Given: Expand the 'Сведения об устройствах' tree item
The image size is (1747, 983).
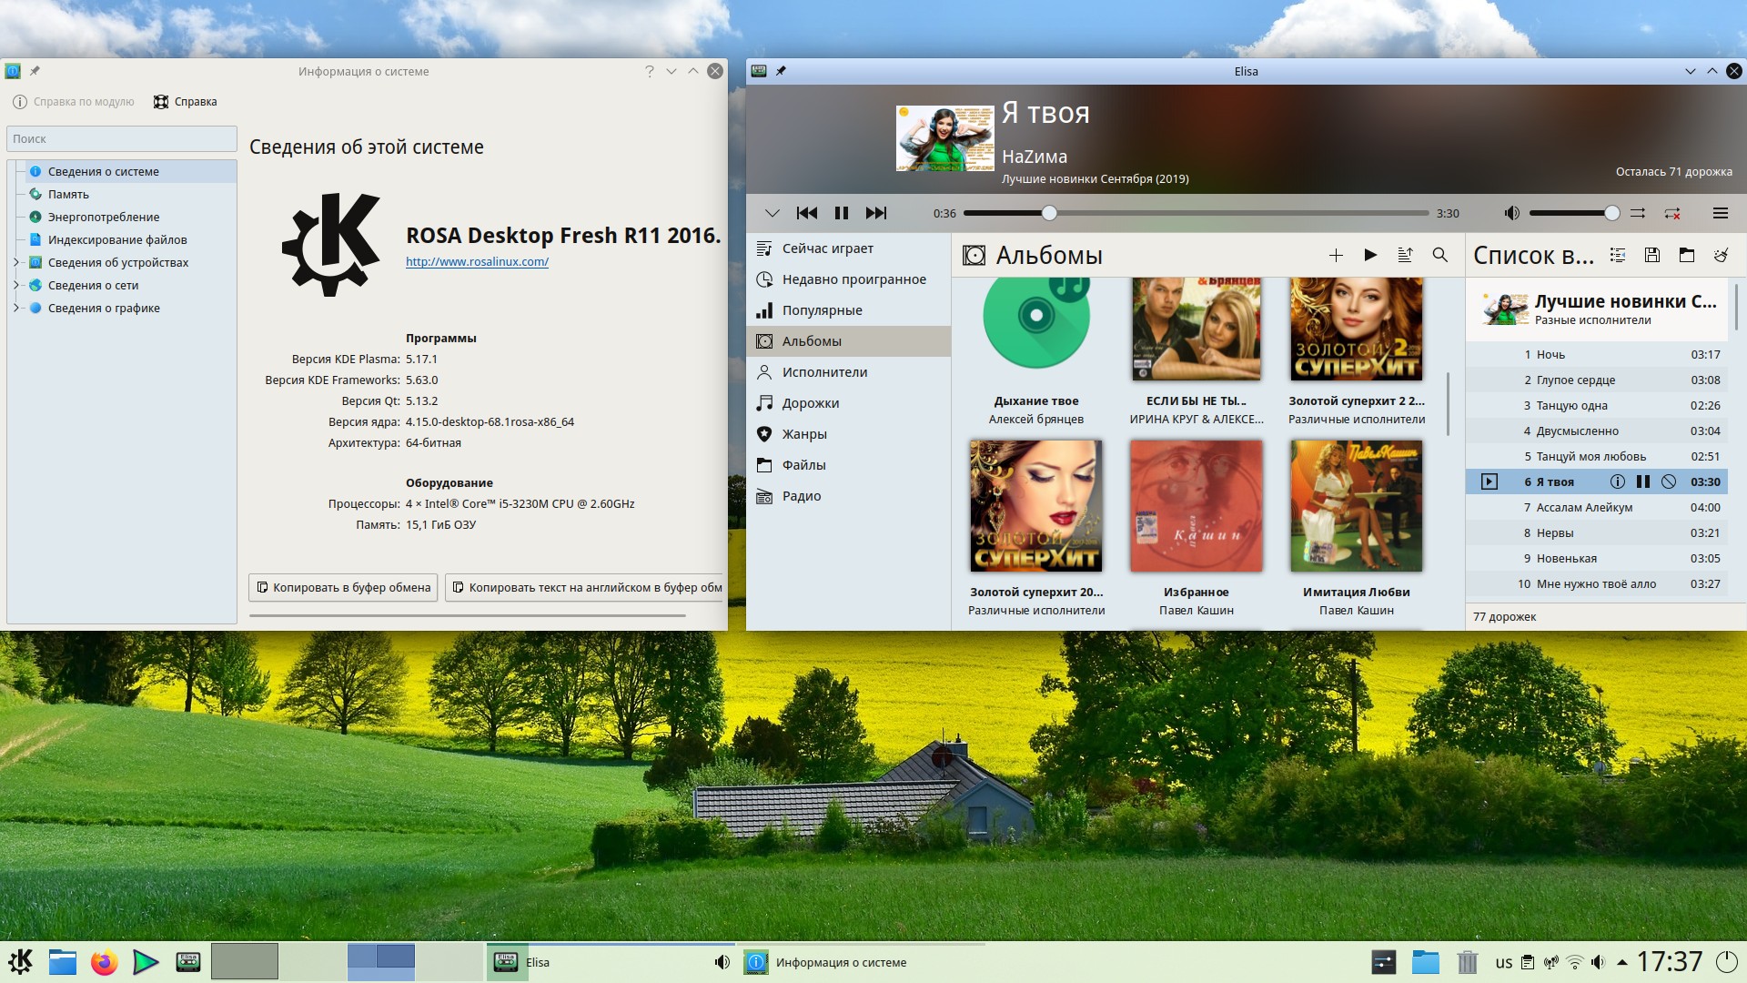Looking at the screenshot, I should pyautogui.click(x=16, y=263).
